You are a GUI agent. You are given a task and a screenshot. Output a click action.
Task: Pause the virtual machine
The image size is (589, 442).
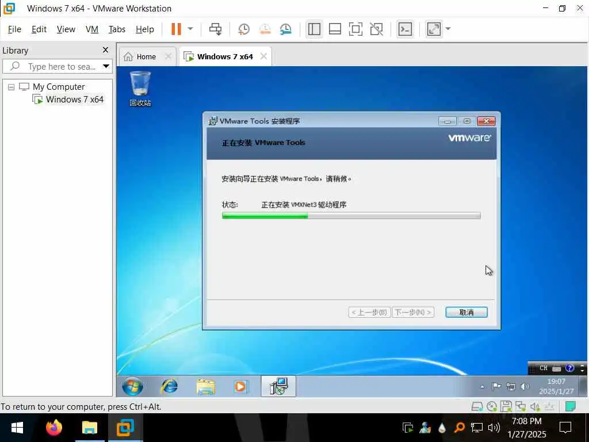coord(176,29)
